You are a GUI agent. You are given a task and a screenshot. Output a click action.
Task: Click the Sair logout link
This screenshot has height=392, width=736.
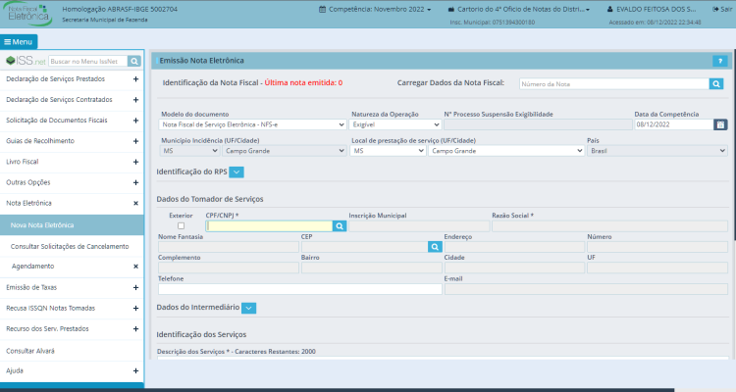[x=722, y=9]
